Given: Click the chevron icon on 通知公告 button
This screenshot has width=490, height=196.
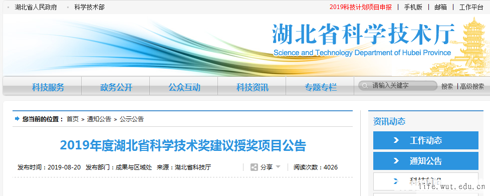Looking at the screenshot, I should [x=396, y=161].
